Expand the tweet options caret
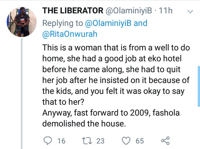The height and width of the screenshot is (149, 200). pyautogui.click(x=190, y=12)
